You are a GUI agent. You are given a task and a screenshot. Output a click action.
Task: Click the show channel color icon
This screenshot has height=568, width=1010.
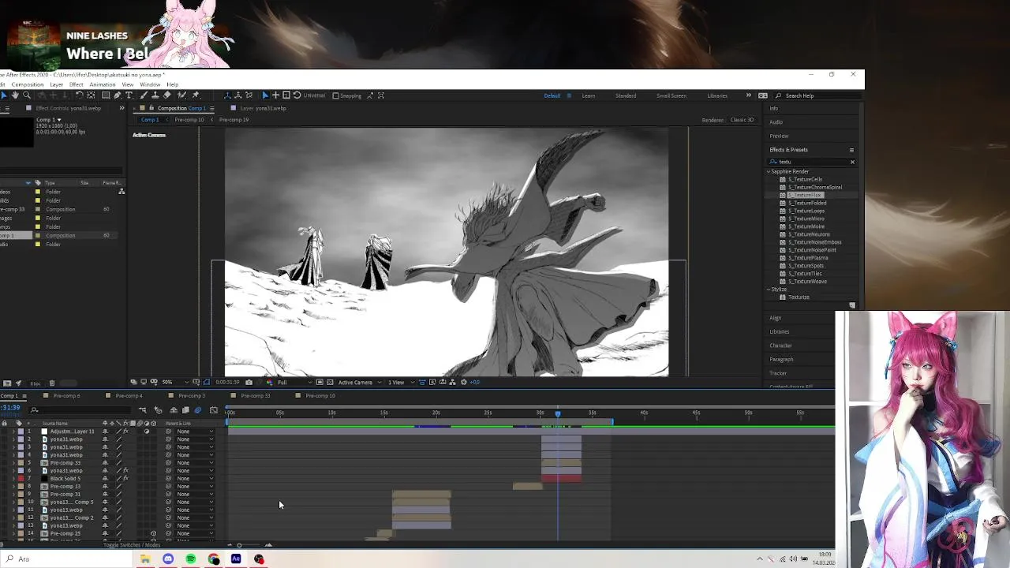coord(270,383)
